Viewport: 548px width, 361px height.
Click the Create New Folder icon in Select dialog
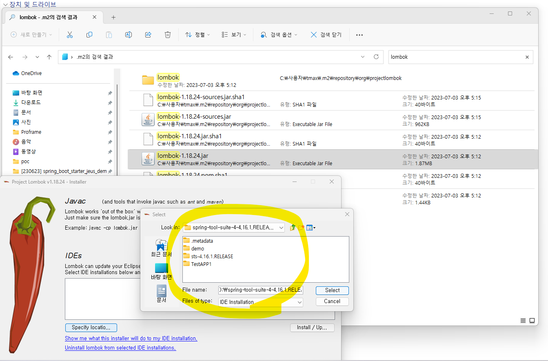pyautogui.click(x=301, y=228)
